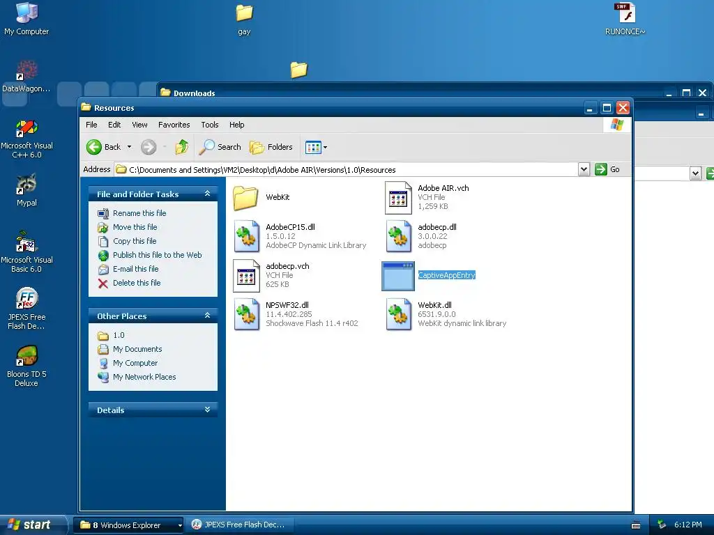
Task: Click the address bar path field
Action: (346, 170)
